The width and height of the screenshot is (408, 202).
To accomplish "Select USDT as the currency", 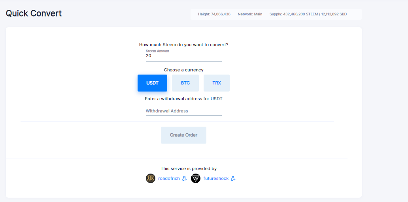I will 153,83.
